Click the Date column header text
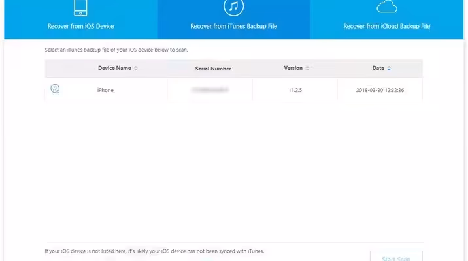 [378, 68]
